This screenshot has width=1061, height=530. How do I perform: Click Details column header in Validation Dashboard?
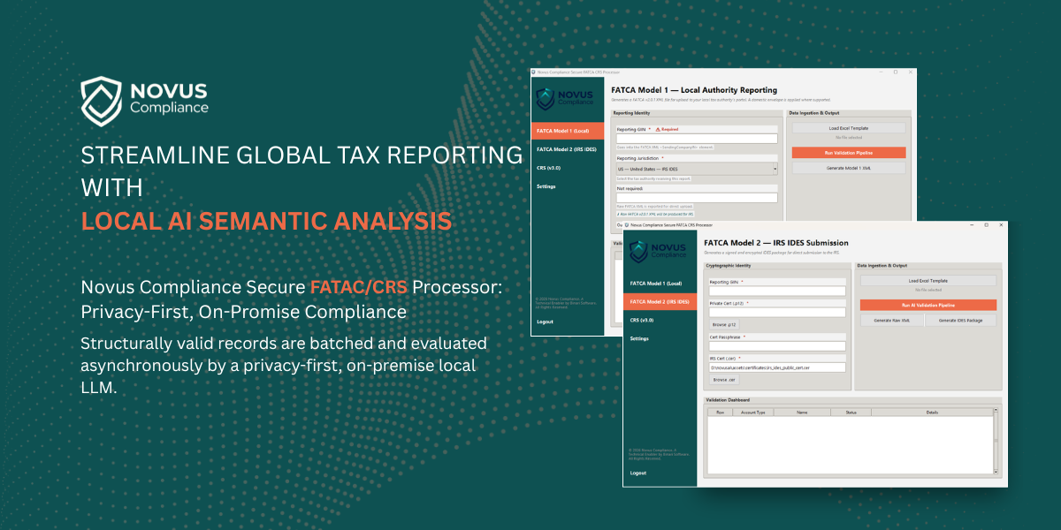932,413
